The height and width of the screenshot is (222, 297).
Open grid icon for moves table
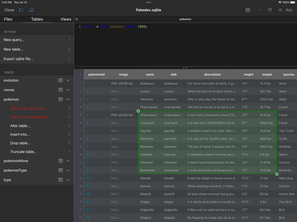coord(60,90)
